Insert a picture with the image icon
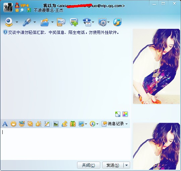The height and width of the screenshot is (171, 181). [x=56, y=124]
